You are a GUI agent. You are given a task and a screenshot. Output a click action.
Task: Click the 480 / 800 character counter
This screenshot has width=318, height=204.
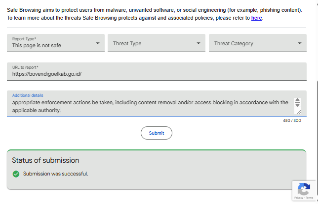click(292, 121)
